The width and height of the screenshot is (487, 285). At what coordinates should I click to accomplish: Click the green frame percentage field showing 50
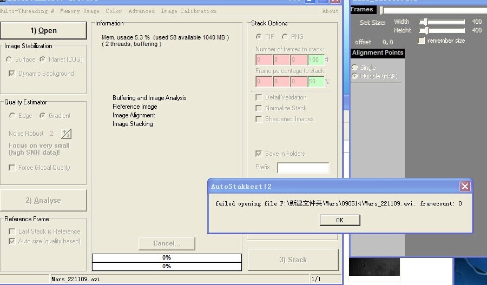click(x=316, y=81)
